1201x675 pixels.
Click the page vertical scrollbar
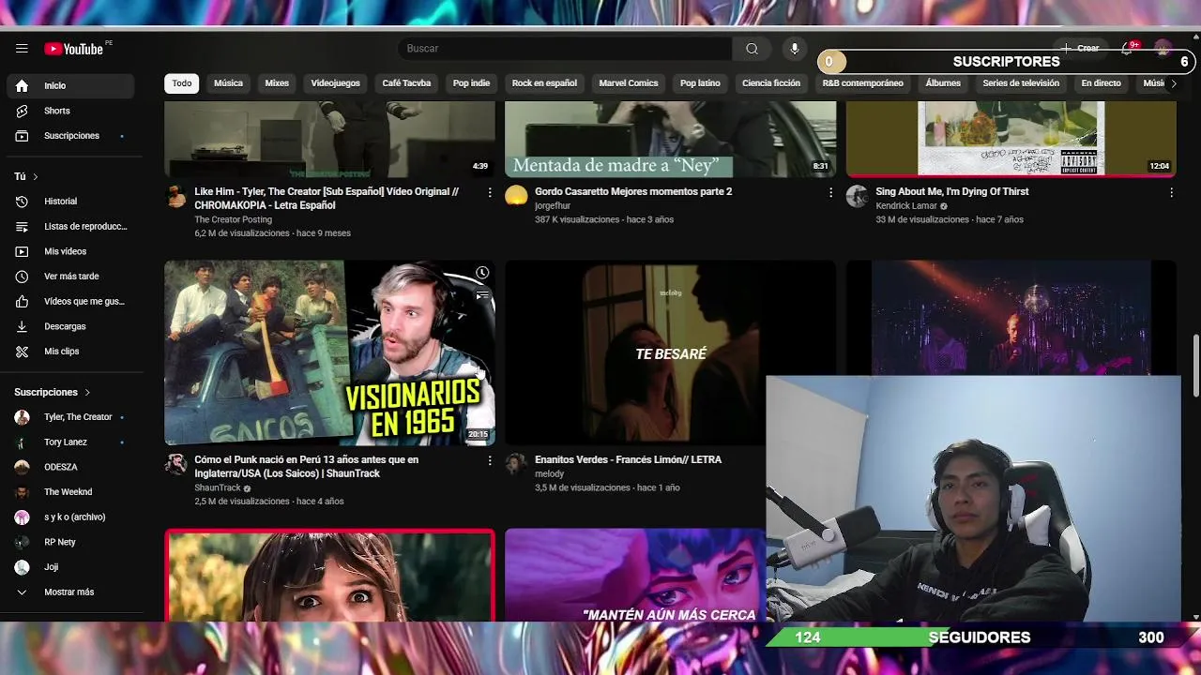pos(1195,366)
